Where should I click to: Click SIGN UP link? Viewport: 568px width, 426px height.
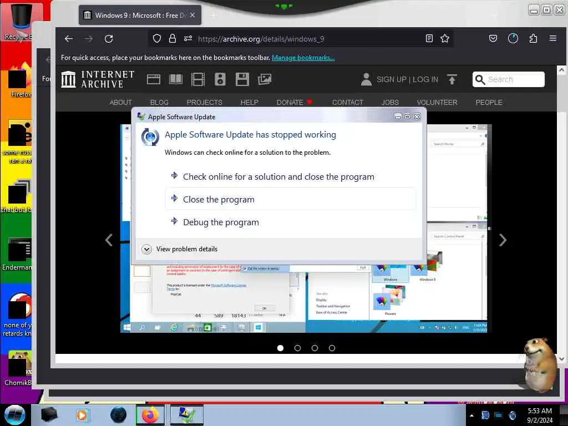pos(392,79)
